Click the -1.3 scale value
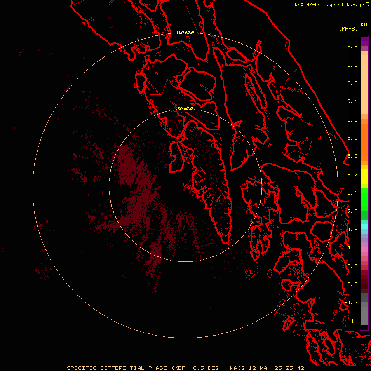This screenshot has height=371, width=371. [x=351, y=303]
